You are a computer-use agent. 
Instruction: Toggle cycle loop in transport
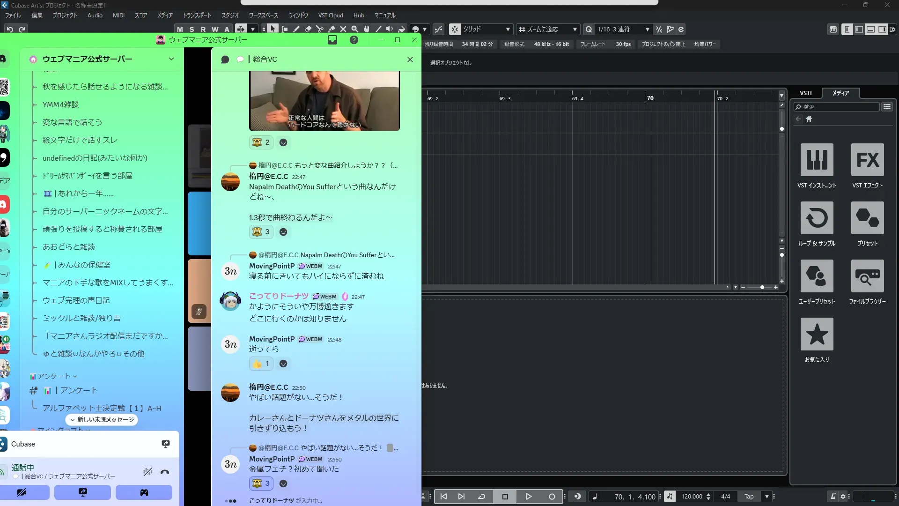[x=481, y=497]
